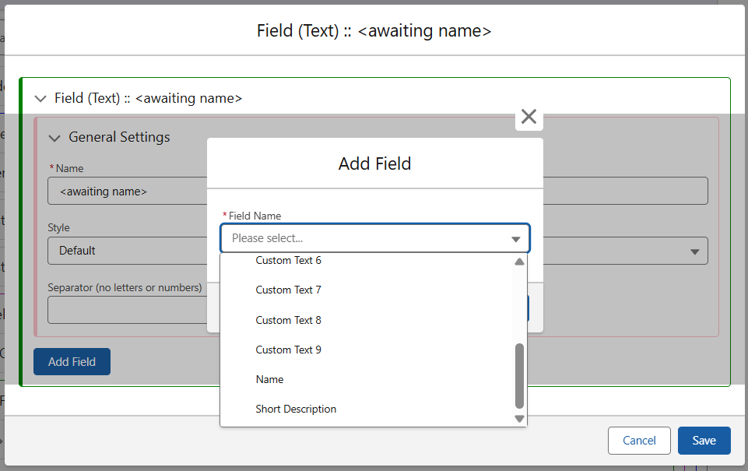Select Custom Text 6 option
748x471 pixels.
pos(289,261)
